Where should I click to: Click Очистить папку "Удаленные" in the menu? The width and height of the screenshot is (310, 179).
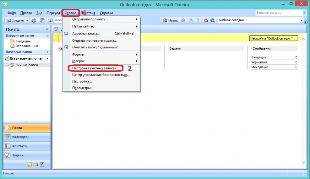click(101, 47)
